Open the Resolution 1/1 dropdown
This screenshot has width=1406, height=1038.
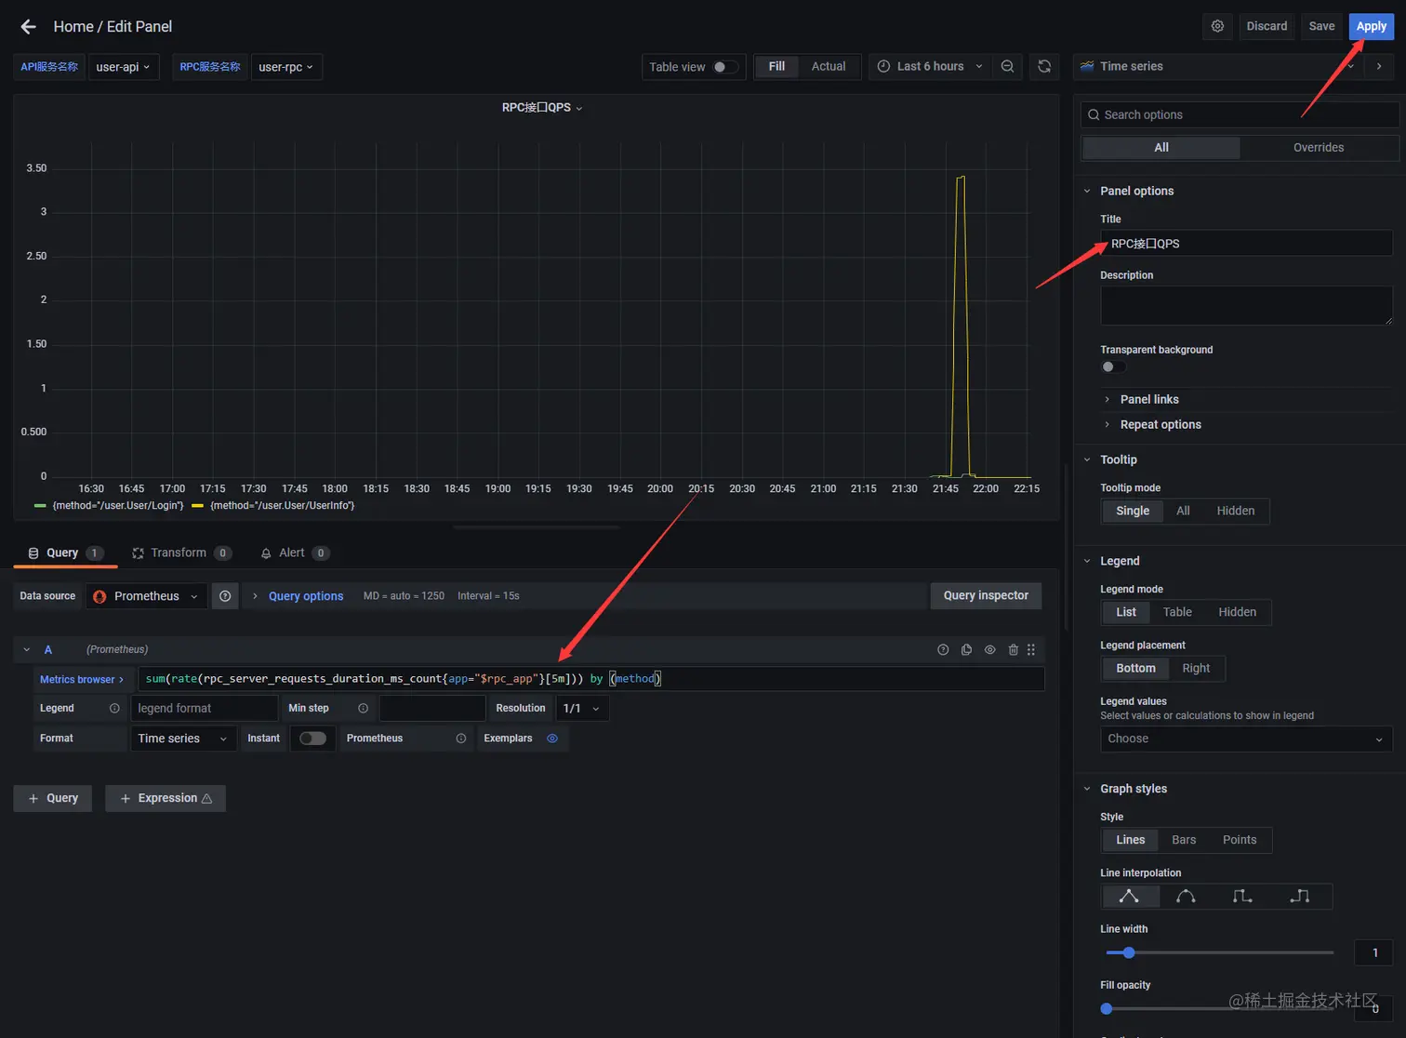click(x=582, y=709)
